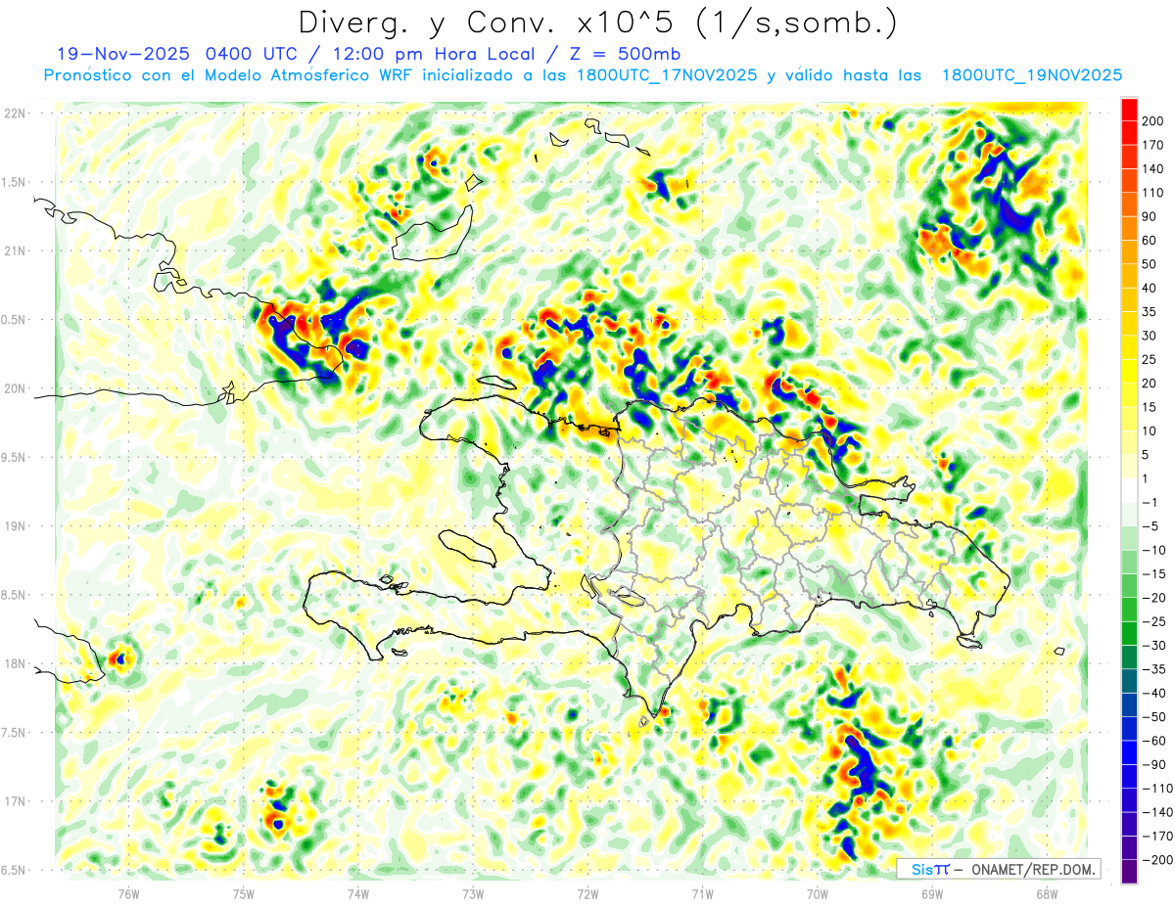Screen dimensions: 1175x907
Task: Click the dark red swatch above the 200 label
Action: tap(1129, 109)
